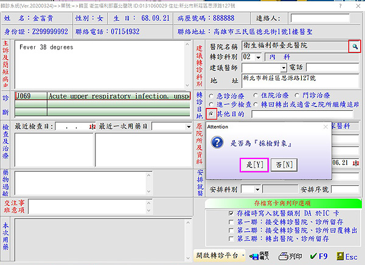Expand the 最近一次用藥日 dropdown
Screen dimensions: 365x265
point(189,127)
